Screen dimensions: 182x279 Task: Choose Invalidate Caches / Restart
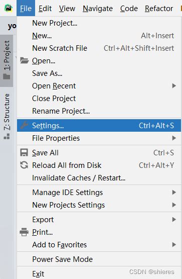pos(99,178)
